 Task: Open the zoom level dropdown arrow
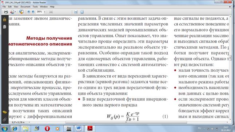(45, 12)
